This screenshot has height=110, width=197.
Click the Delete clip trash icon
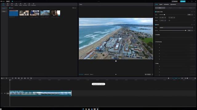[16, 78]
